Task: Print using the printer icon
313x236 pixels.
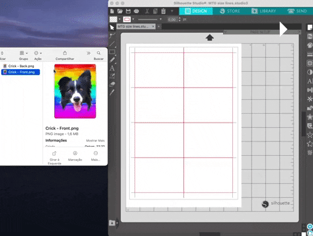Action: tap(136, 11)
